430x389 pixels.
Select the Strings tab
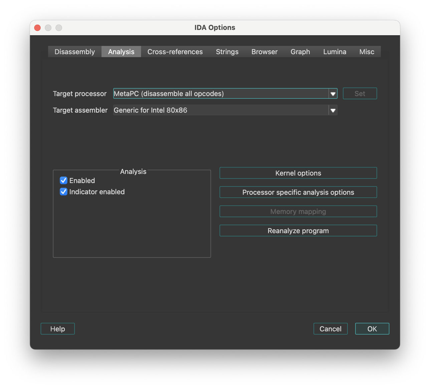(227, 52)
